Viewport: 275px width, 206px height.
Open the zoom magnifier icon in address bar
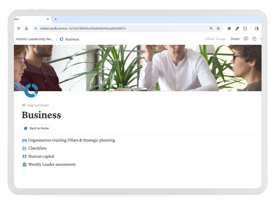[211, 28]
